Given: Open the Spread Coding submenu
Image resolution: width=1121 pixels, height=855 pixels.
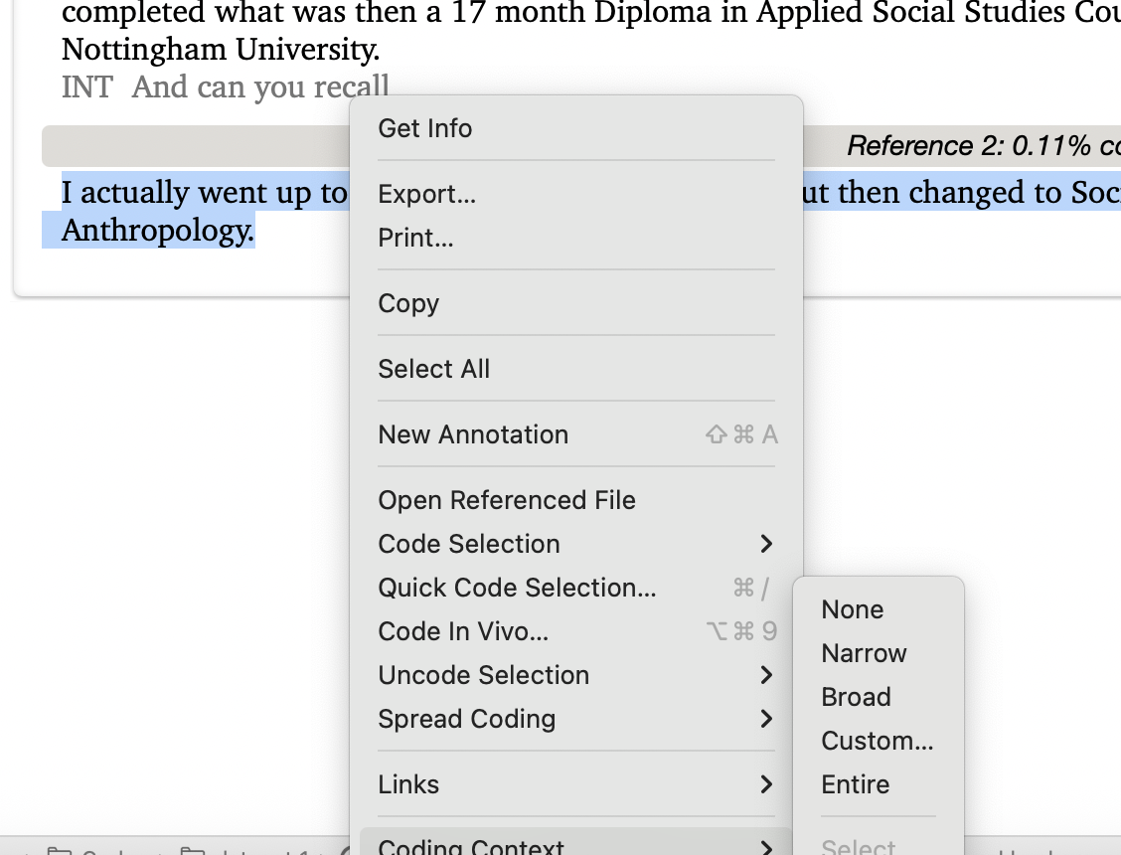Looking at the screenshot, I should pos(467,719).
